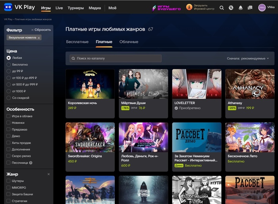This screenshot has height=204, width=278.
Task: Check the MMORPG genre checkbox
Action: (x=8, y=187)
